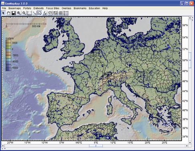Expand the Datasets menu
Image resolution: width=195 pixels, height=151 pixels.
click(39, 8)
